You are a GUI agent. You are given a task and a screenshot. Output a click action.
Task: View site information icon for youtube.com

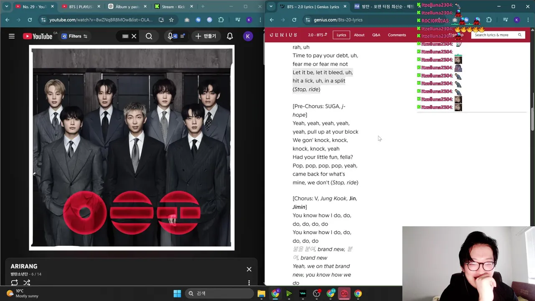[43, 20]
